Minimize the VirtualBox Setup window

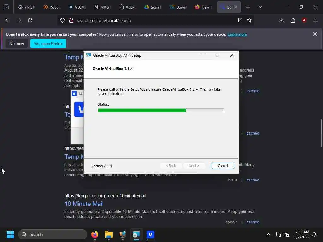tap(203, 55)
